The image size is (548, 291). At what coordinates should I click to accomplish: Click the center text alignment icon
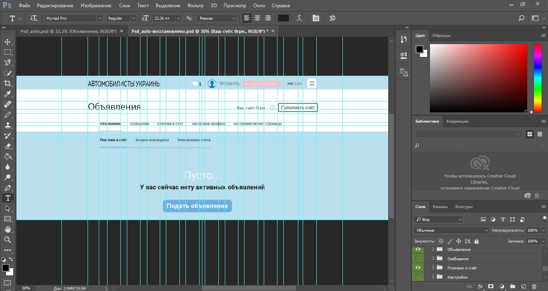coord(257,18)
